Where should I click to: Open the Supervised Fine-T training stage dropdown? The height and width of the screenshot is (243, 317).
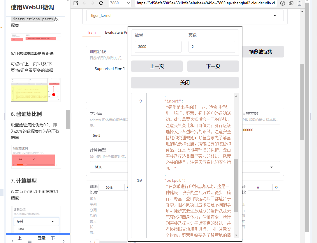click(109, 69)
